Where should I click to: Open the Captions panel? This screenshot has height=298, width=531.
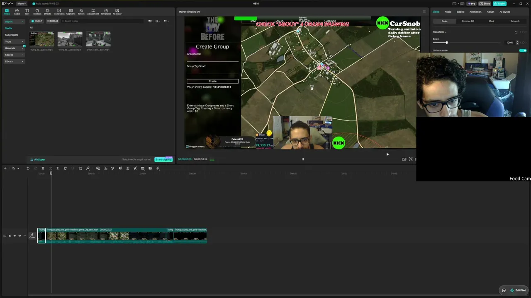(71, 12)
